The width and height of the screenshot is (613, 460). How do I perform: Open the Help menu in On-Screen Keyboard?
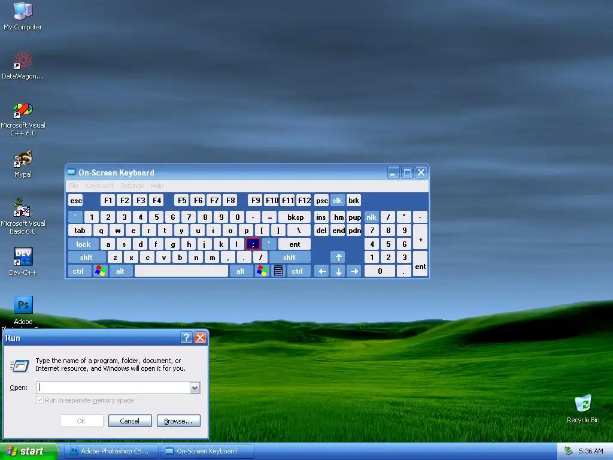coord(157,186)
